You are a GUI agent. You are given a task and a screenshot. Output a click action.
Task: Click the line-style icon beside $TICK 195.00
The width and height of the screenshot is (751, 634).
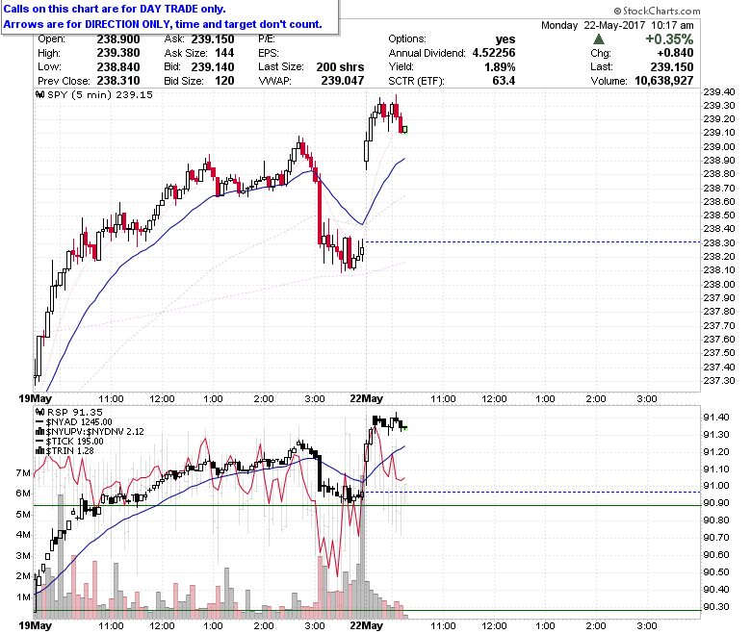[40, 442]
